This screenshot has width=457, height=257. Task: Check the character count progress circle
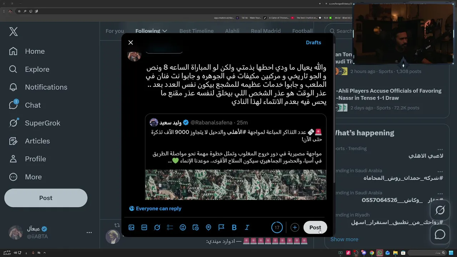277,227
